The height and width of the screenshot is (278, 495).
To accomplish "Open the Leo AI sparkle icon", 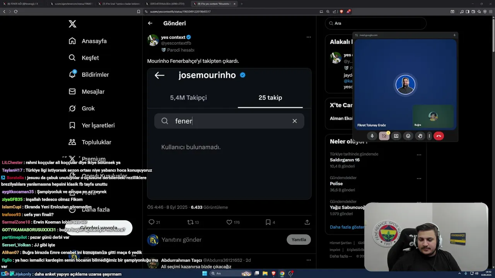I will coord(479,12).
